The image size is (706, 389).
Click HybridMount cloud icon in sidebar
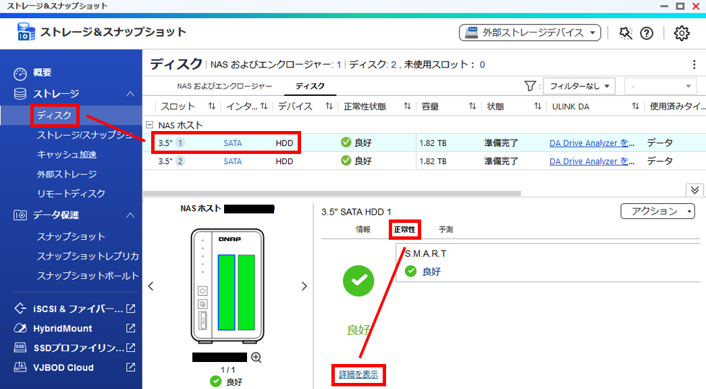point(20,328)
